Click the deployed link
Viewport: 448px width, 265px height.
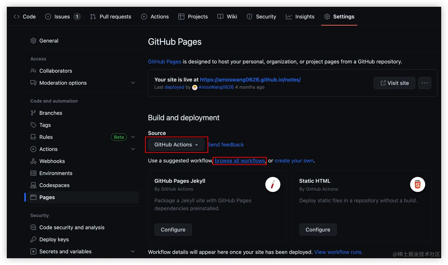(175, 87)
